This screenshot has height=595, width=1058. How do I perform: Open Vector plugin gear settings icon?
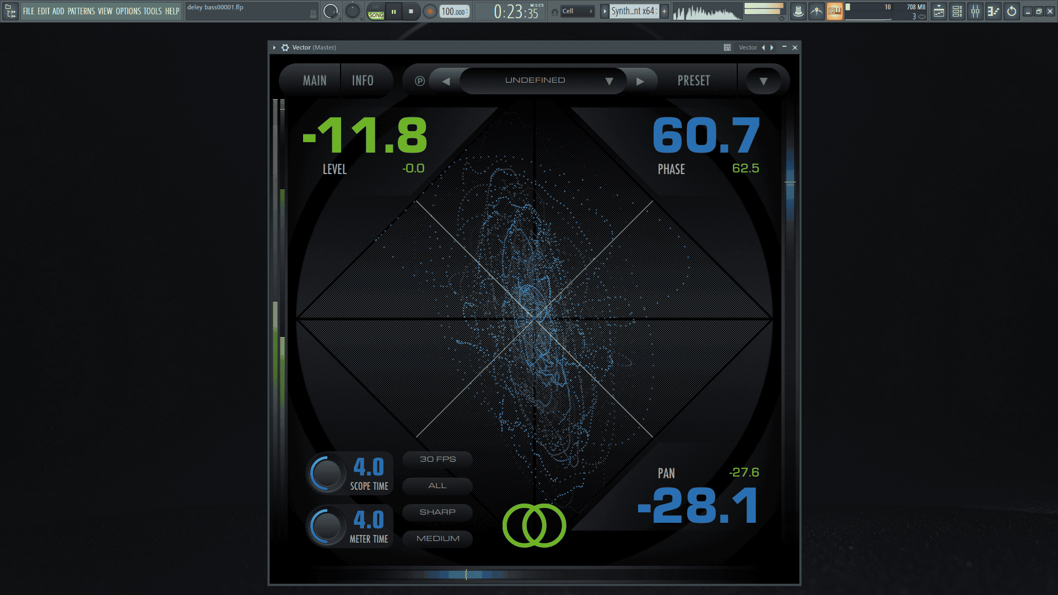pos(285,48)
